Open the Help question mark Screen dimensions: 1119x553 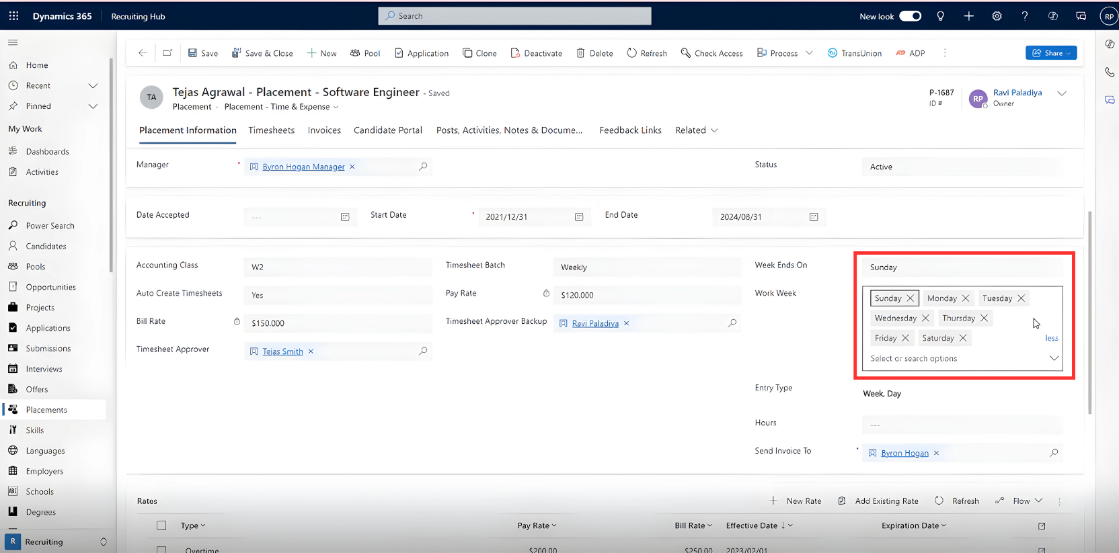[x=1025, y=16]
